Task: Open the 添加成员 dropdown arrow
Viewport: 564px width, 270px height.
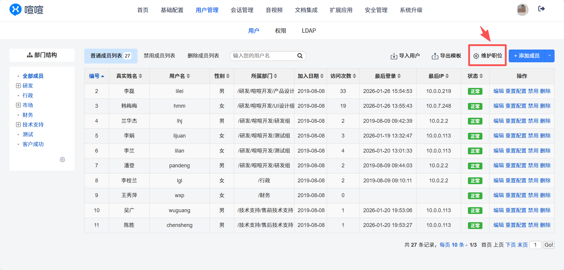Action: 549,56
